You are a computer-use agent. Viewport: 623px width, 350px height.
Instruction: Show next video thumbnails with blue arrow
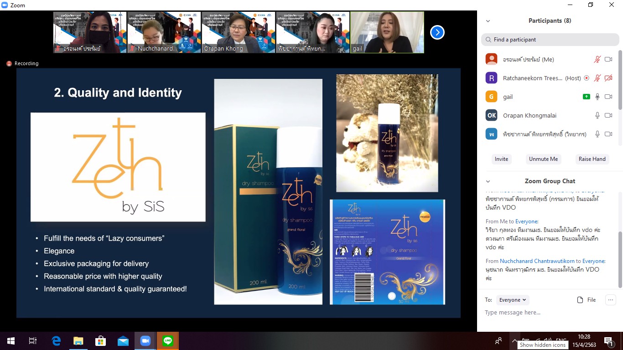pyautogui.click(x=437, y=32)
